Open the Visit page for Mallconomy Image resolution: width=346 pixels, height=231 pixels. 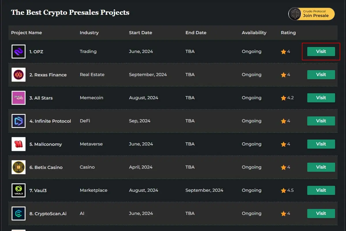point(321,144)
